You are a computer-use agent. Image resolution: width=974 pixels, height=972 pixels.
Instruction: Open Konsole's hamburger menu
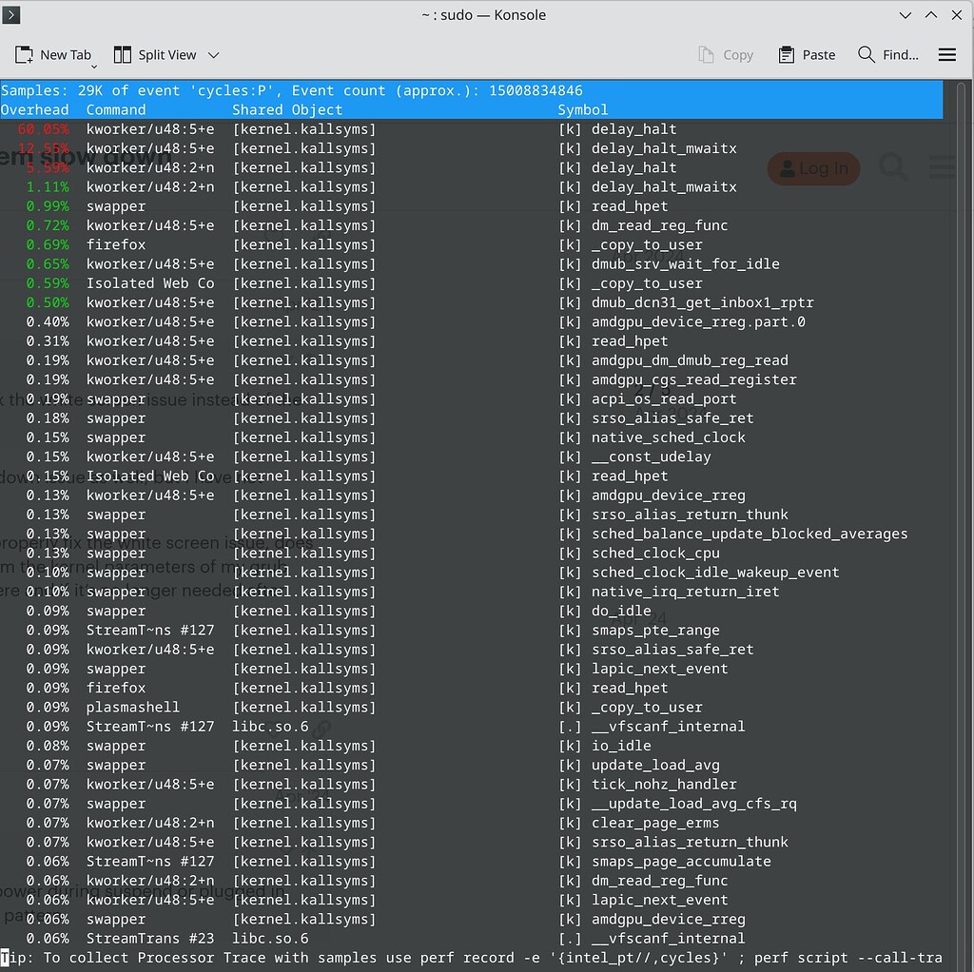tap(947, 54)
